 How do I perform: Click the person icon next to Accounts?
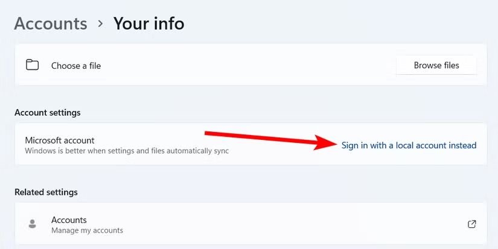[x=33, y=224]
